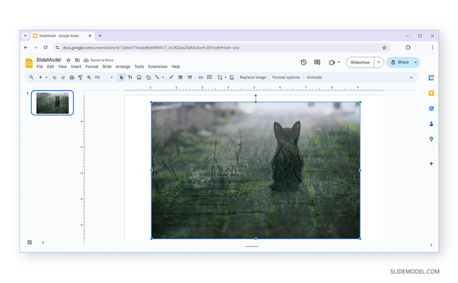
Task: Insert an image from toolbar
Action: 139,78
